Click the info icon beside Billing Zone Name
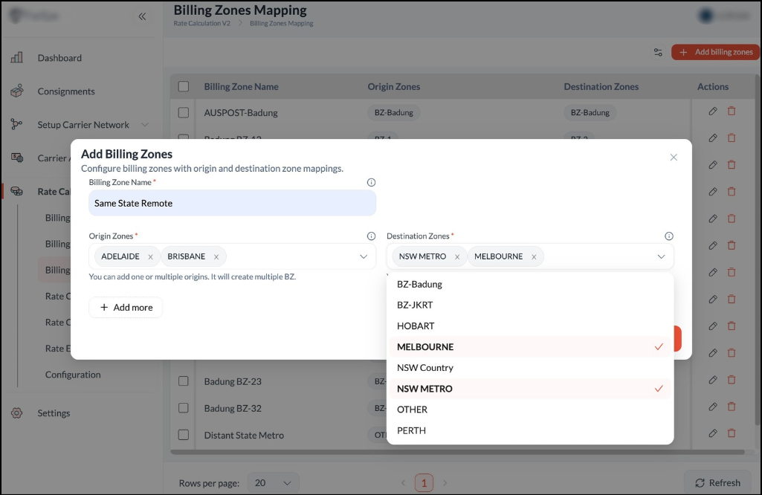This screenshot has width=762, height=495. [371, 182]
